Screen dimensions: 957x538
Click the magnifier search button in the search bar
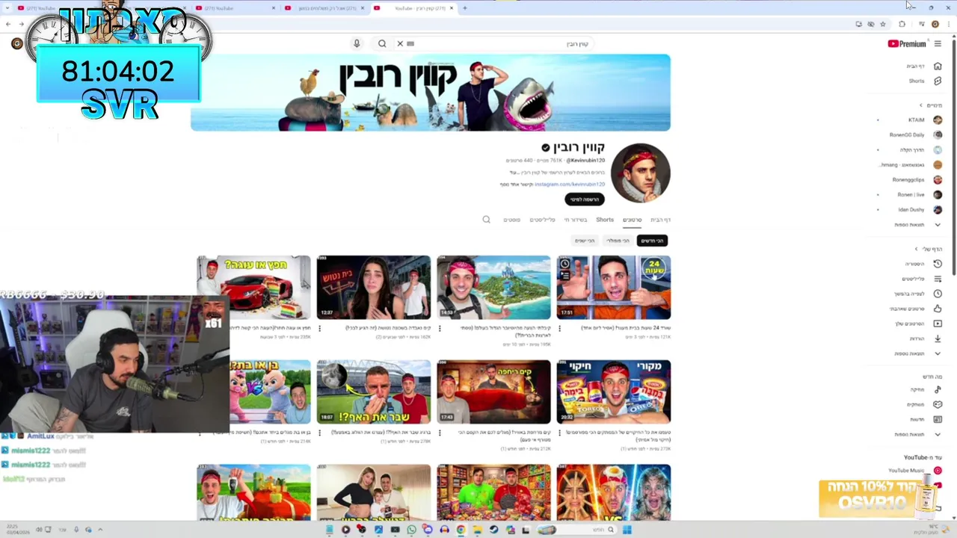[x=382, y=43]
